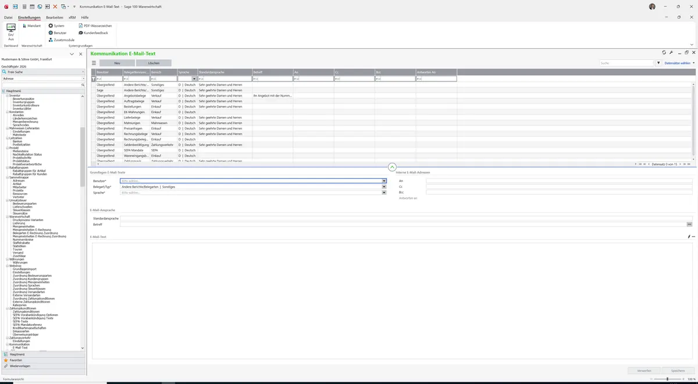This screenshot has width=698, height=384.
Task: Open the Hilfe menu
Action: (x=85, y=17)
